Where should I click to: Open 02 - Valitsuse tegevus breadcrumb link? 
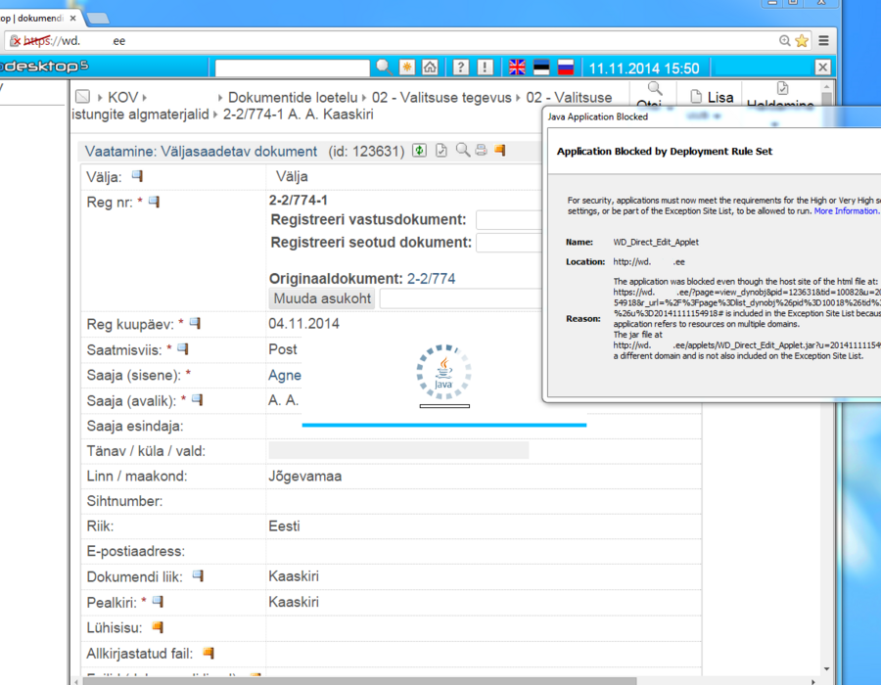click(441, 97)
